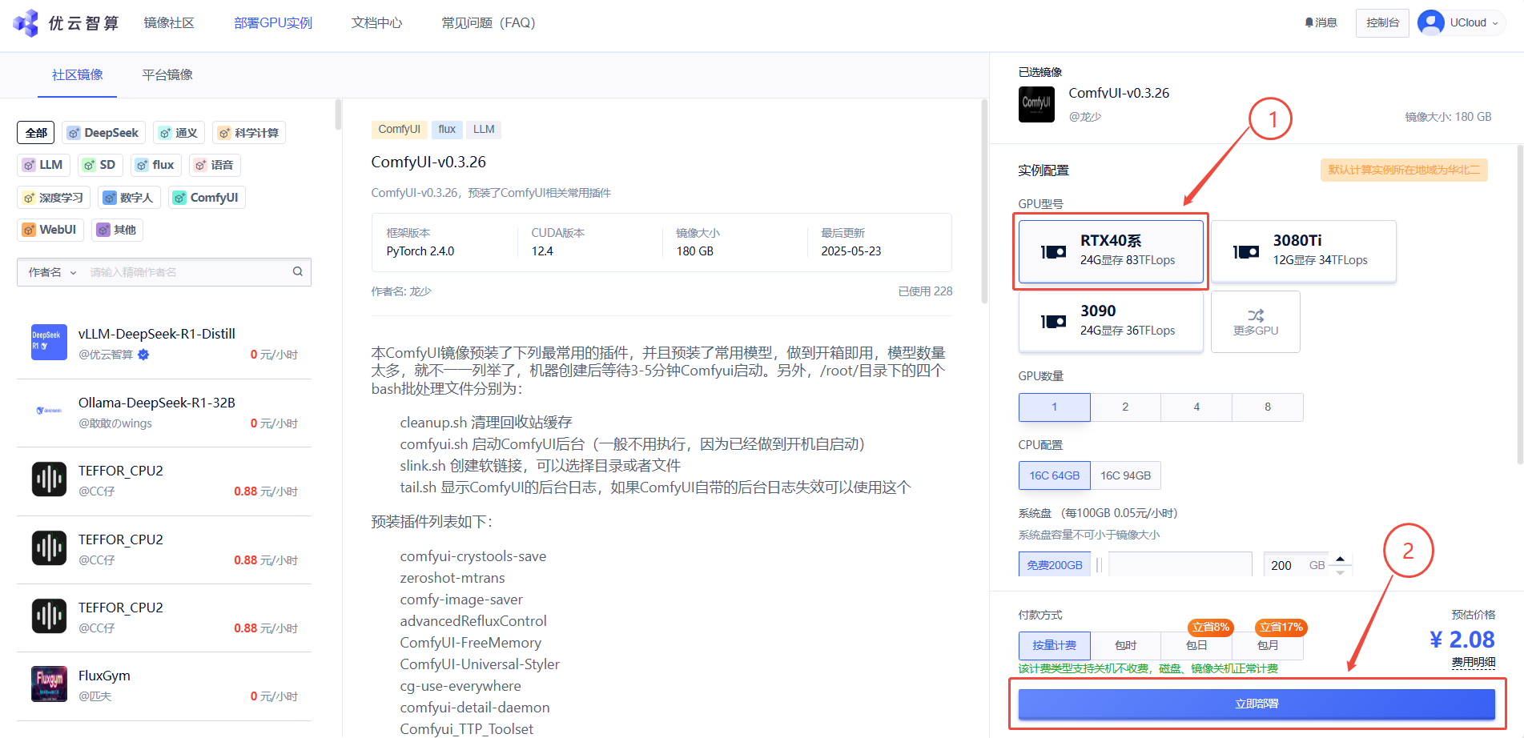Select 包日 payment method
This screenshot has height=738, width=1524.
(1196, 645)
